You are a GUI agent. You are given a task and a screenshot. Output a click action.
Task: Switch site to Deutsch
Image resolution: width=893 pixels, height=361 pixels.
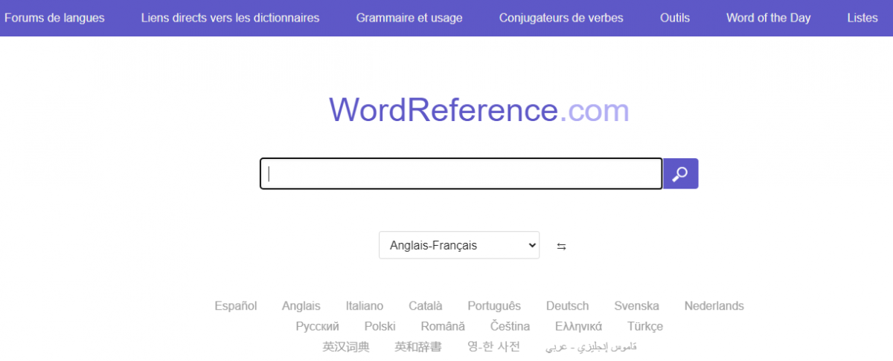568,306
